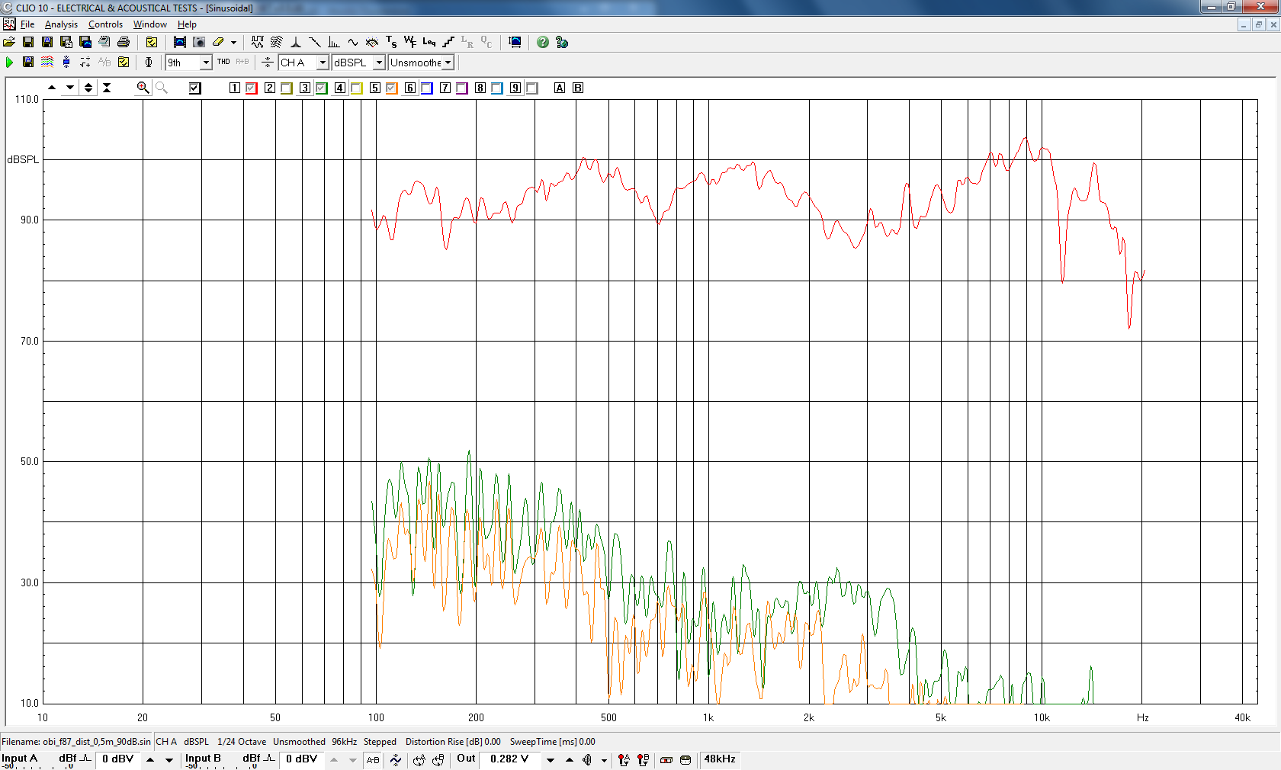
Task: Expand the CH A channel dropdown
Action: (x=323, y=63)
